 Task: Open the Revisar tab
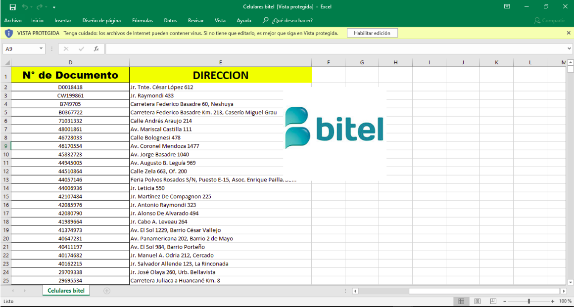tap(196, 20)
